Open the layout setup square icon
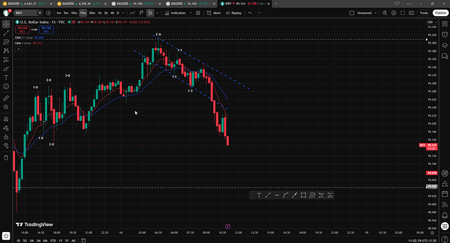This screenshot has height=243, width=450. (352, 13)
